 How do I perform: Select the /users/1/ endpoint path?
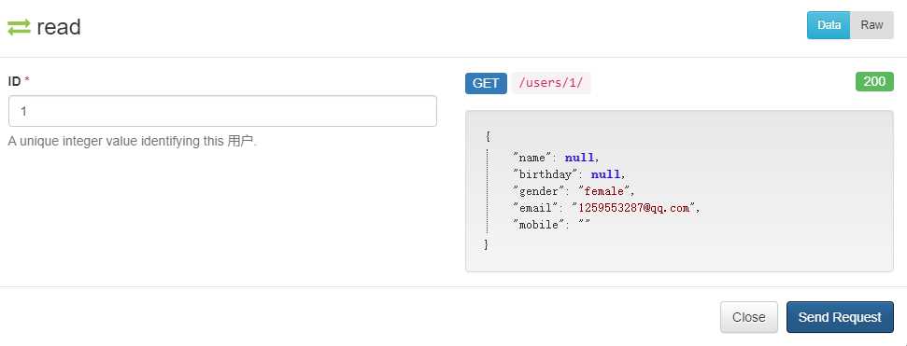tap(551, 83)
